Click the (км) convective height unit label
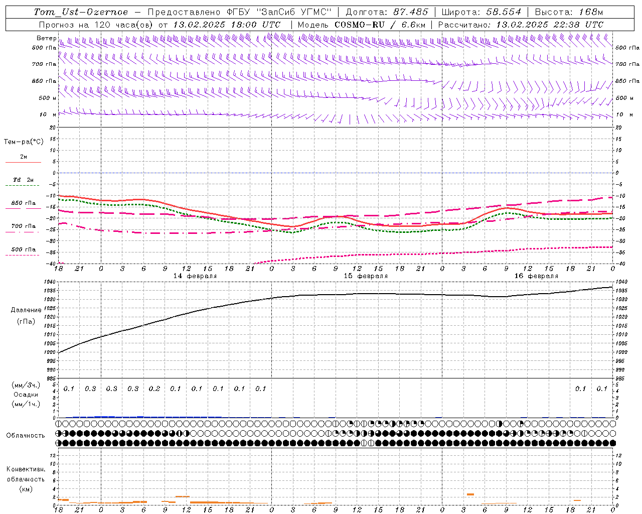This screenshot has width=642, height=514. pyautogui.click(x=26, y=488)
